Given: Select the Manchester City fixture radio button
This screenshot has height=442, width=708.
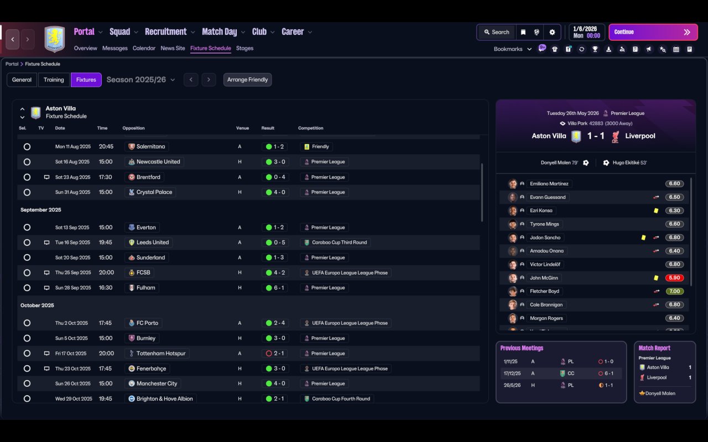Looking at the screenshot, I should tap(27, 383).
